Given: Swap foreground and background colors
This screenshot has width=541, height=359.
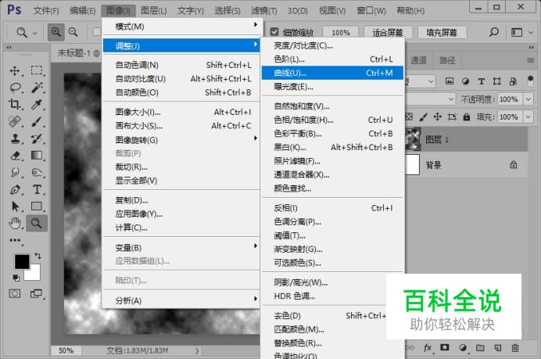Looking at the screenshot, I should 38,256.
